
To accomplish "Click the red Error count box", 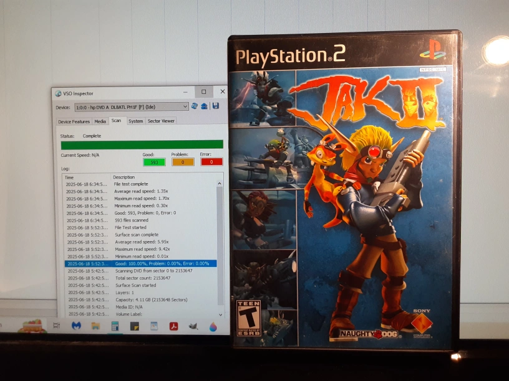I will pos(211,162).
